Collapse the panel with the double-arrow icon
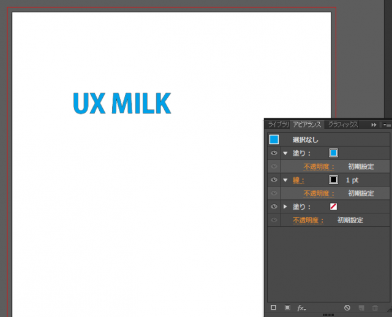 pyautogui.click(x=374, y=124)
